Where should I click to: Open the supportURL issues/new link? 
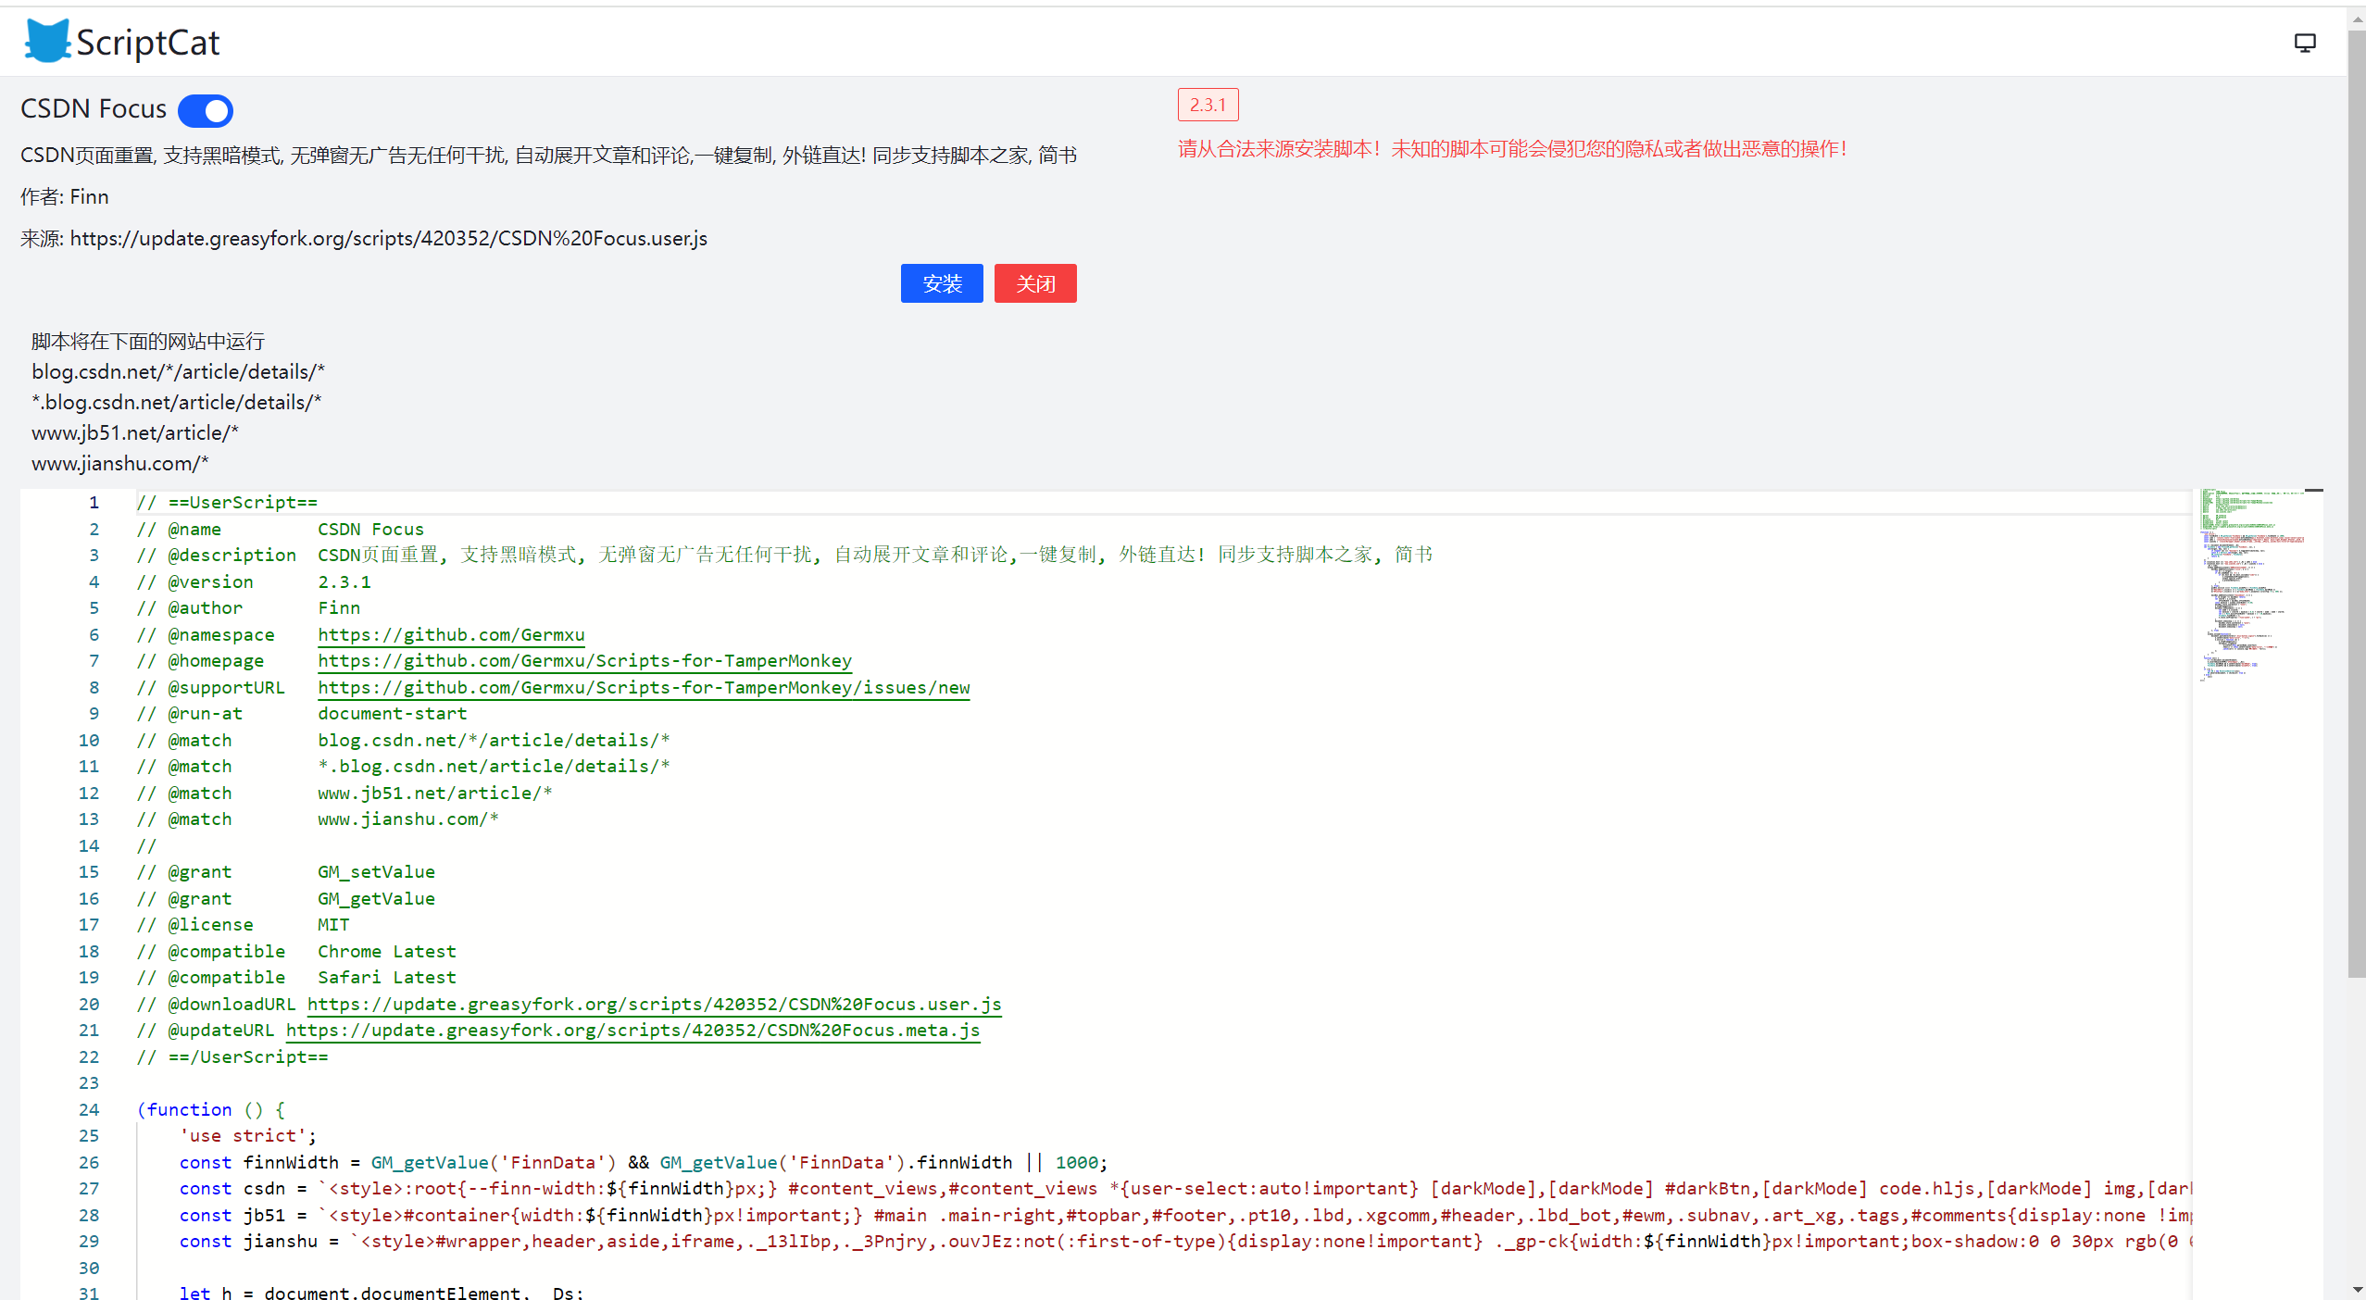(644, 688)
